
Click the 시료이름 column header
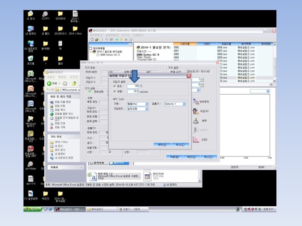click(x=185, y=44)
